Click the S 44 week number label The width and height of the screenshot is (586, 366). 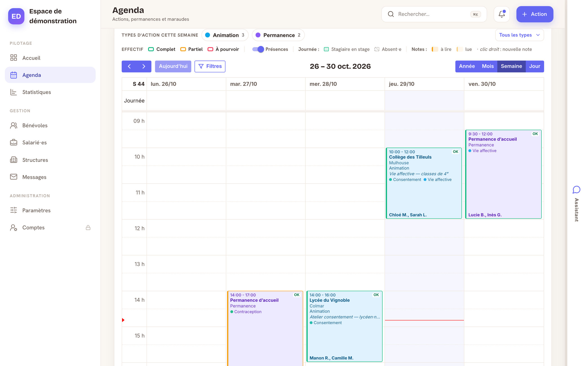coord(139,84)
